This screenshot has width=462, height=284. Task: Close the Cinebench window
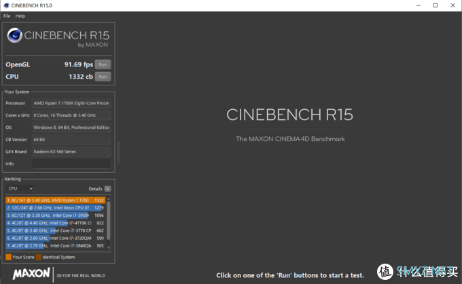tap(453, 5)
